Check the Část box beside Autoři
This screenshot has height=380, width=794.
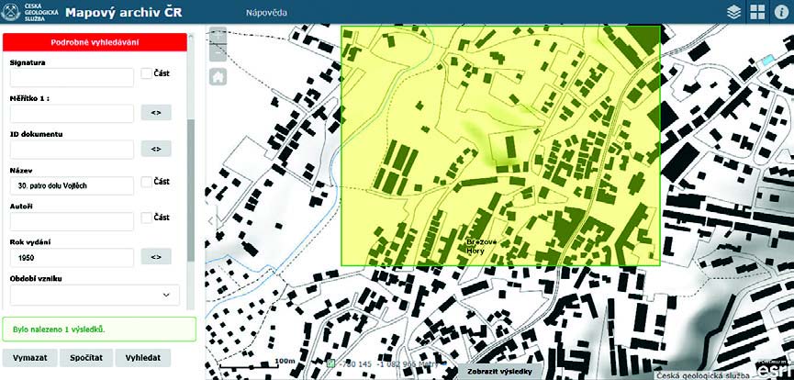tap(146, 218)
